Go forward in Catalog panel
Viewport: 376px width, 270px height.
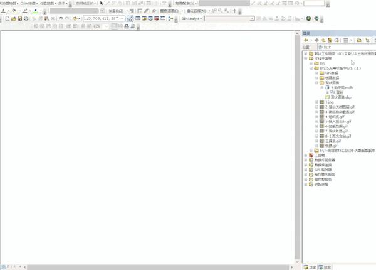(316, 40)
